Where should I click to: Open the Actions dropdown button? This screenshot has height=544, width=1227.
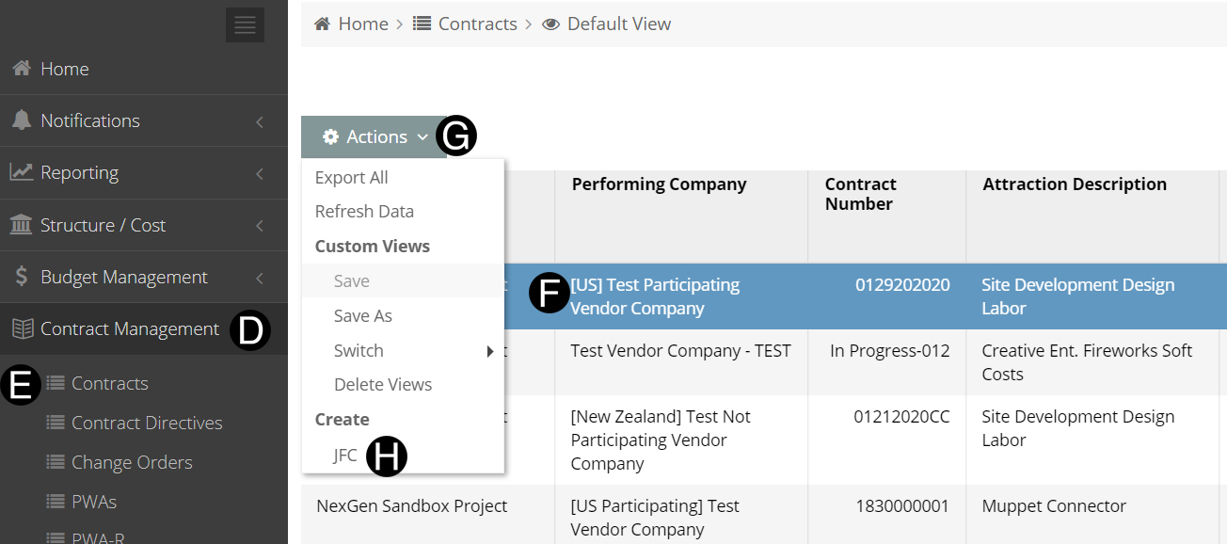click(374, 137)
